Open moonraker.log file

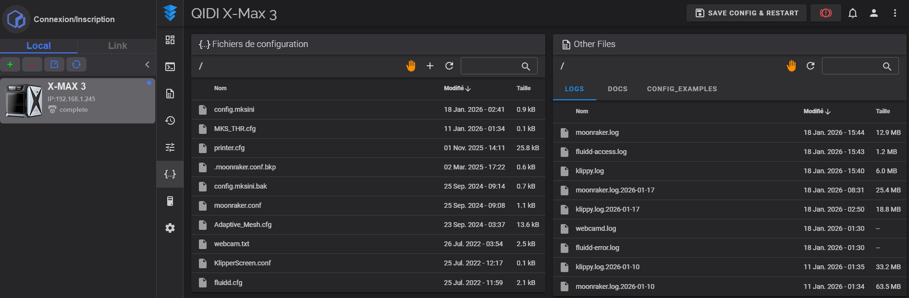point(730,132)
